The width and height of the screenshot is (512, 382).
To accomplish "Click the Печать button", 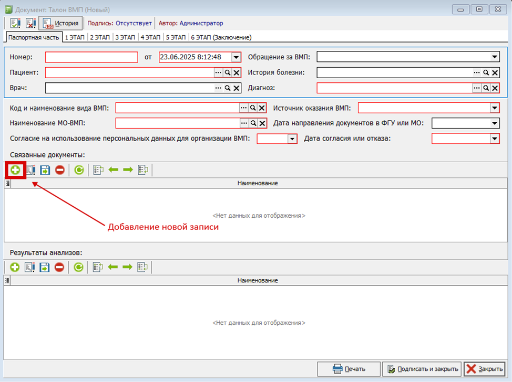I will click(349, 369).
